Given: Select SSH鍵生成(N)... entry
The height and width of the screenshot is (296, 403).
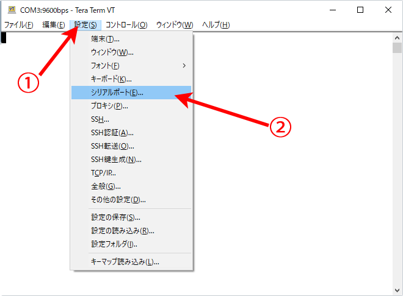Looking at the screenshot, I should [x=116, y=160].
